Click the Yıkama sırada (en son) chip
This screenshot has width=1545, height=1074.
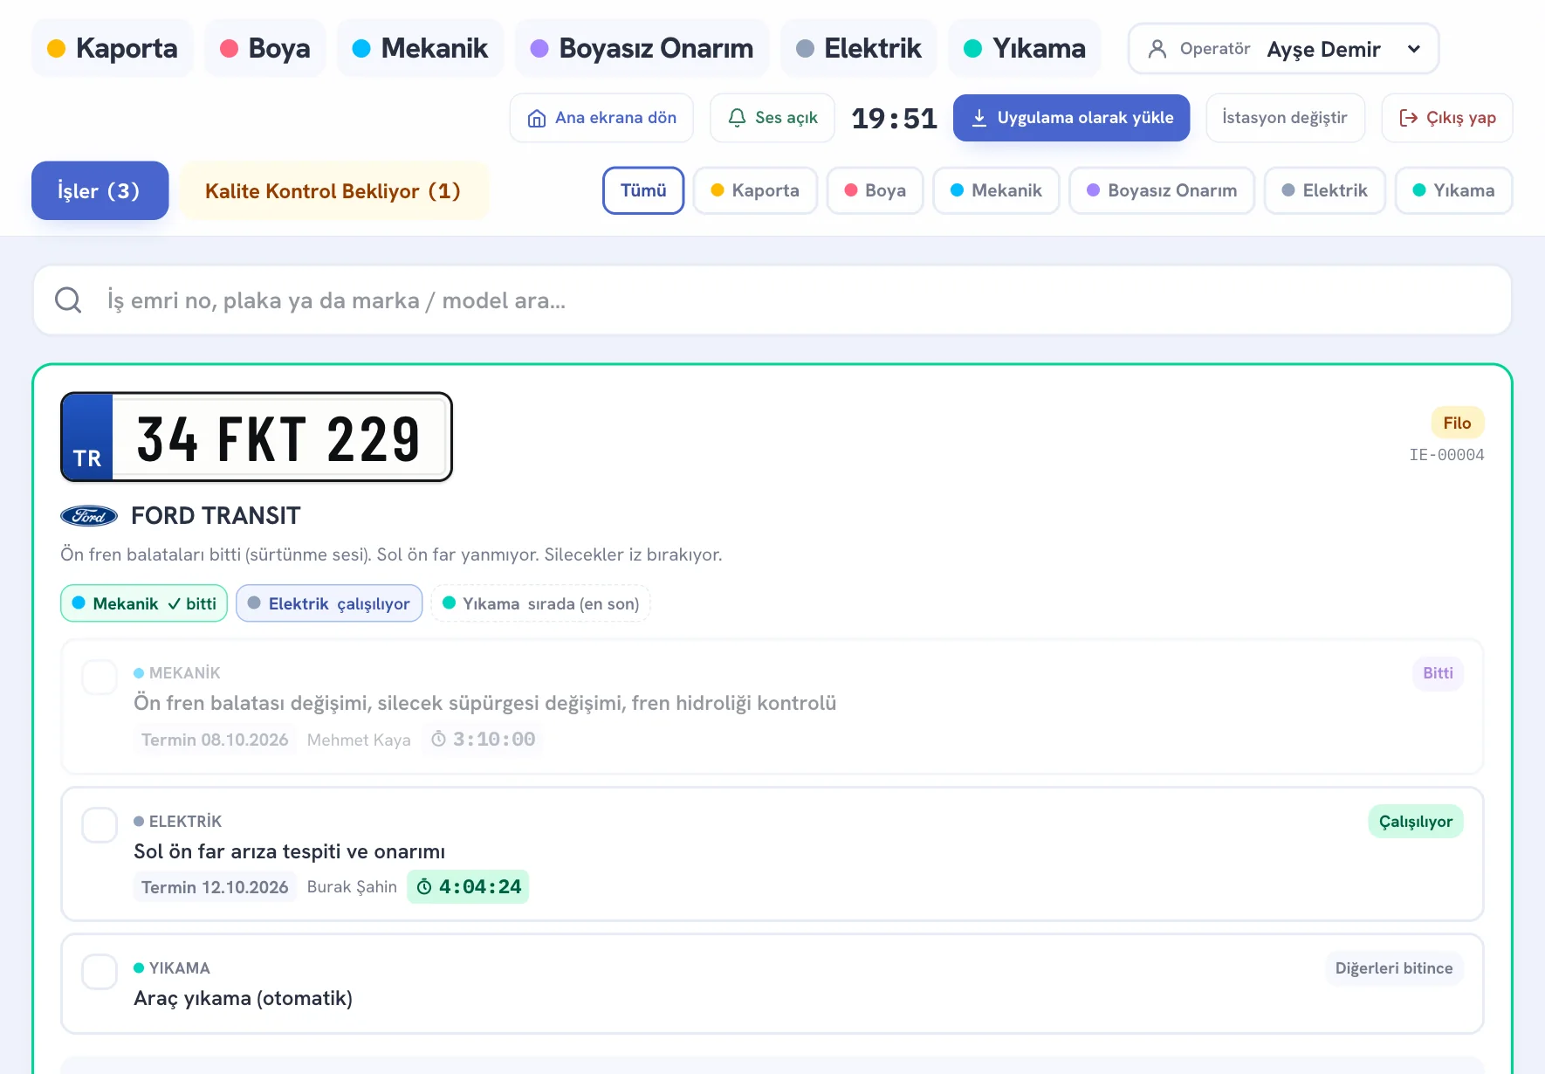tap(540, 603)
